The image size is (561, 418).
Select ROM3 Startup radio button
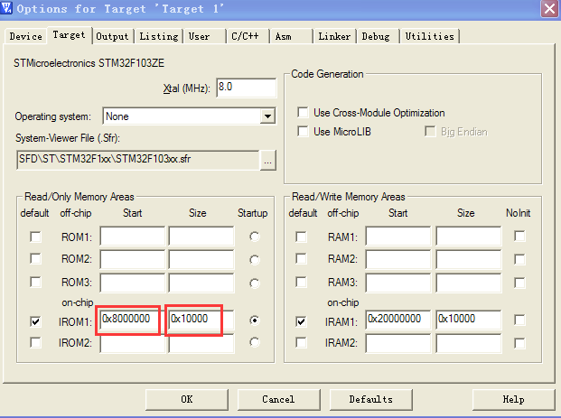(255, 283)
